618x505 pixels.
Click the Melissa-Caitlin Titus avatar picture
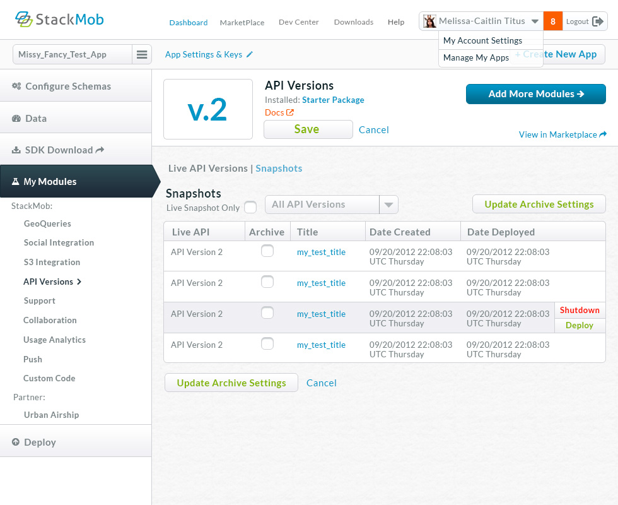click(x=429, y=21)
